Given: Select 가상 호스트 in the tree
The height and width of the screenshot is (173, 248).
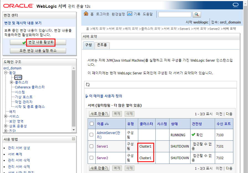Looking at the screenshot, I should [x=24, y=97].
